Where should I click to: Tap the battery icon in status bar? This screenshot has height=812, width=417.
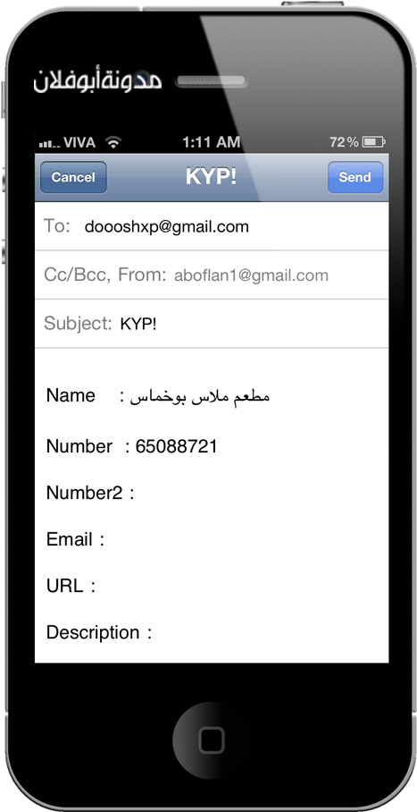373,142
